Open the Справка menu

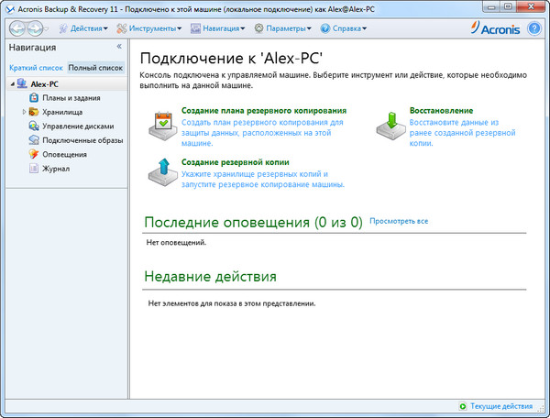(x=344, y=28)
